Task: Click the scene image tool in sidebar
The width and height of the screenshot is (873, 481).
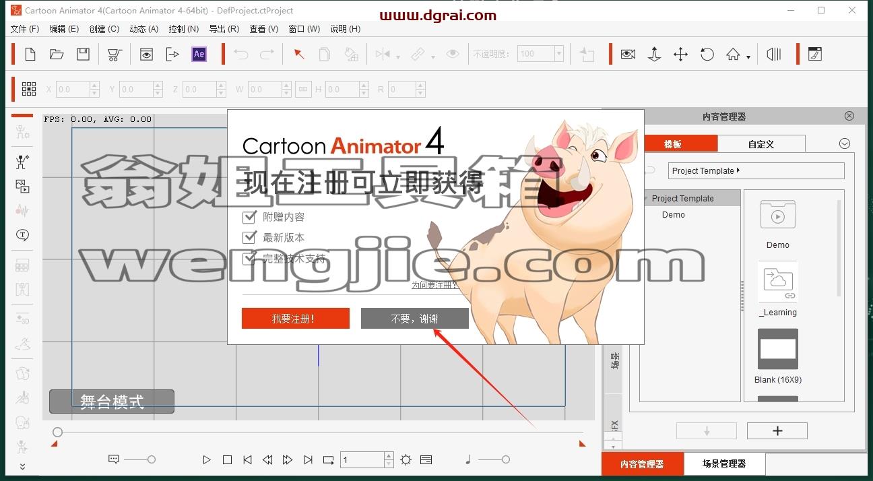Action: coord(22,187)
